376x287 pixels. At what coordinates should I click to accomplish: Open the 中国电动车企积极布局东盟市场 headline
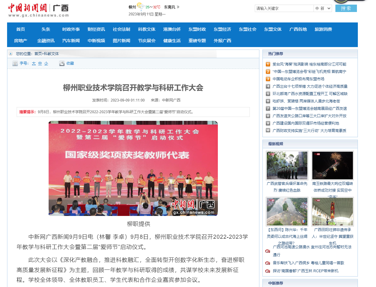click(298, 79)
